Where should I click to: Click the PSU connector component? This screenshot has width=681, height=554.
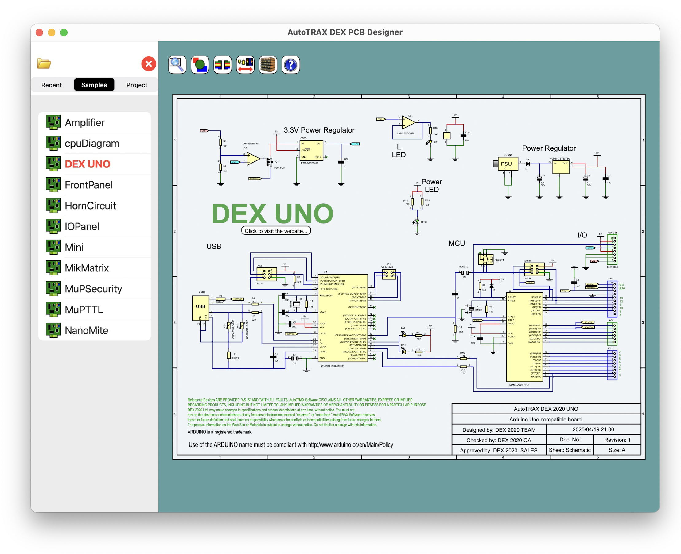coord(508,164)
